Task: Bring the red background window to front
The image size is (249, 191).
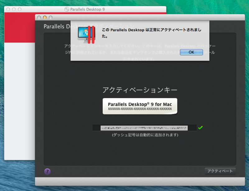Action: [x=19, y=93]
